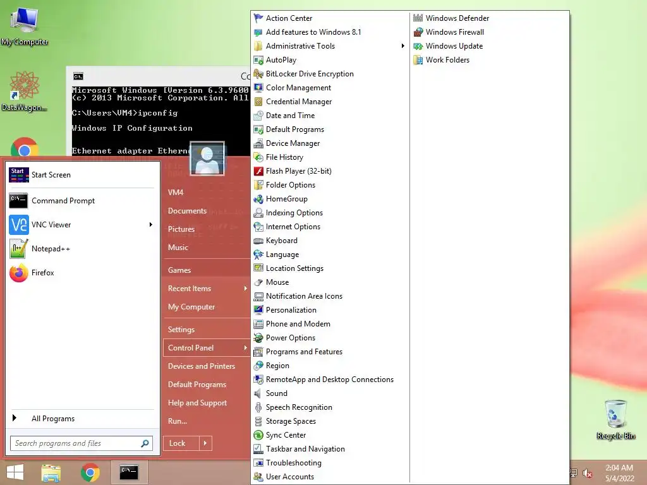Click the Date and Time icon

tap(258, 116)
